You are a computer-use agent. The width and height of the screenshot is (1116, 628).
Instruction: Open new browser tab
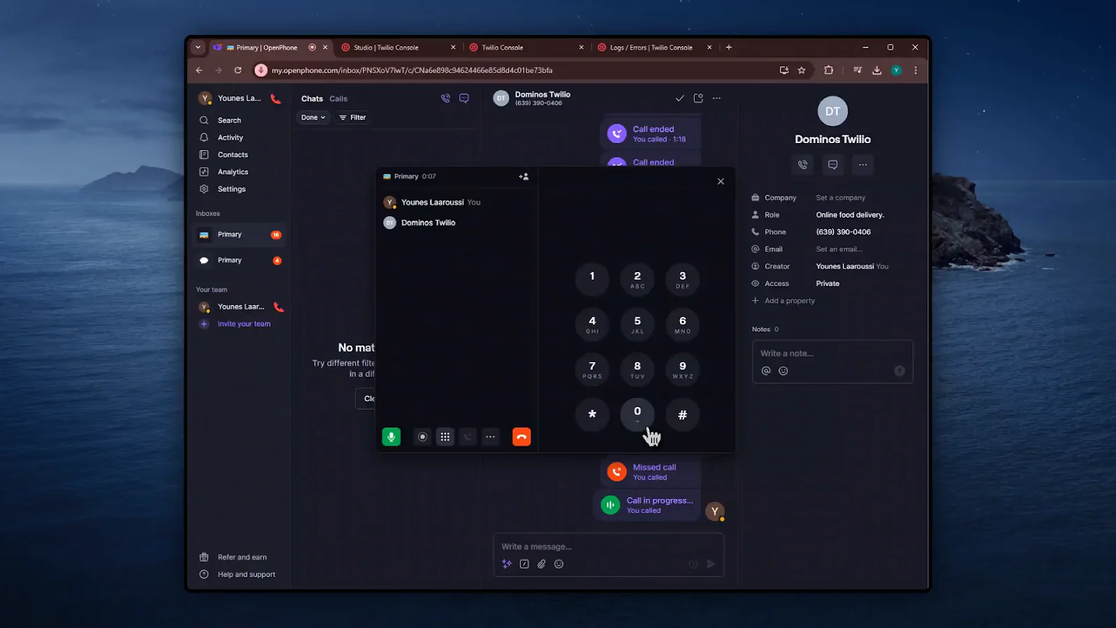click(729, 47)
